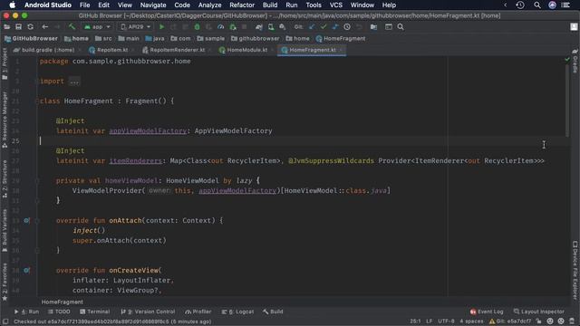
Task: Switch to the HomeModule.kt tab
Action: coord(246,50)
